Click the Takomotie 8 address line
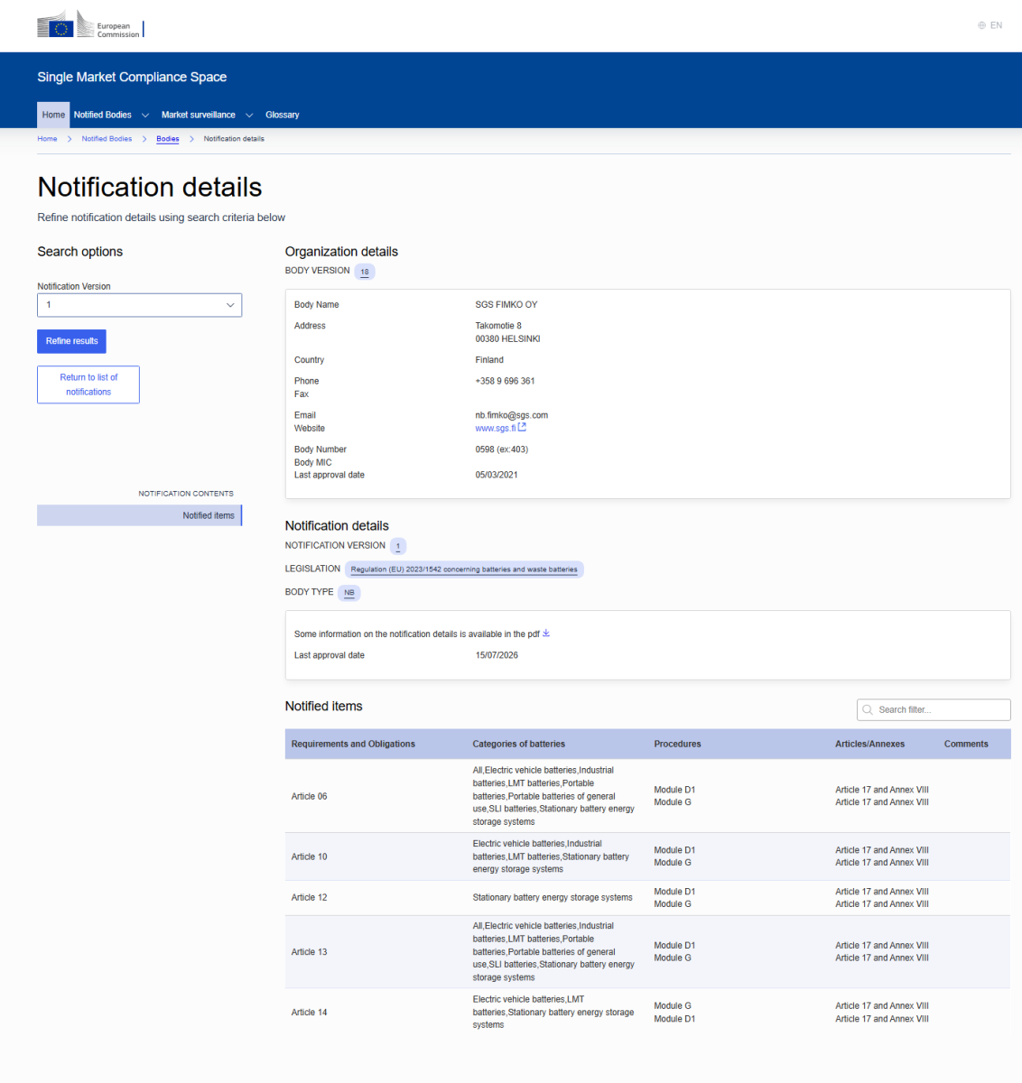 coord(498,327)
